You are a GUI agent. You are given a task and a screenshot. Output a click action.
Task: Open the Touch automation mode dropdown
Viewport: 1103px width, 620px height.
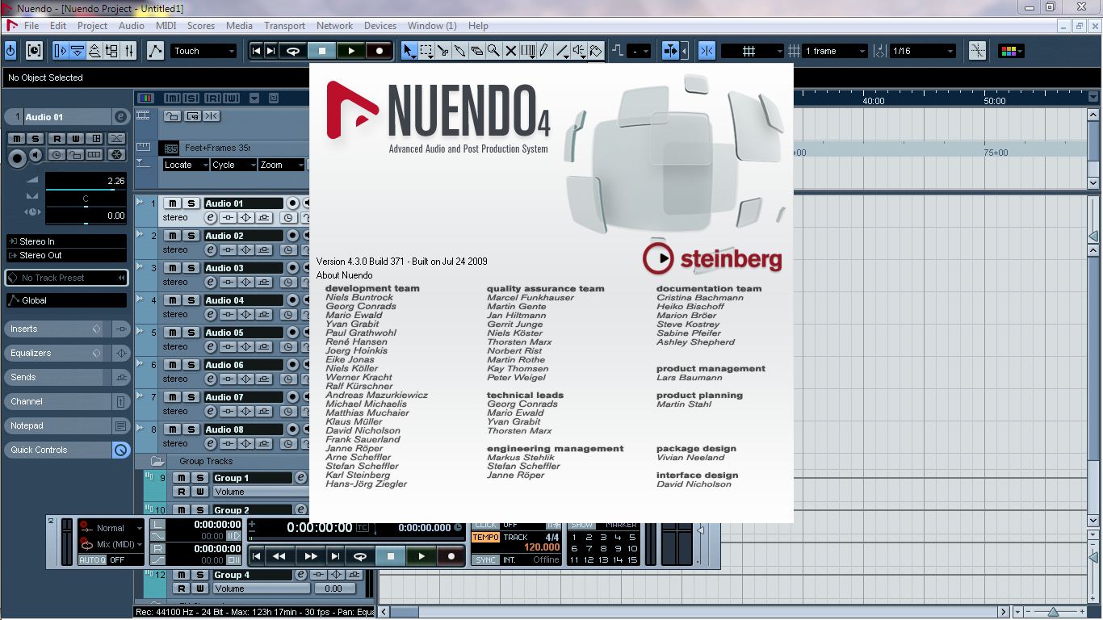(230, 50)
